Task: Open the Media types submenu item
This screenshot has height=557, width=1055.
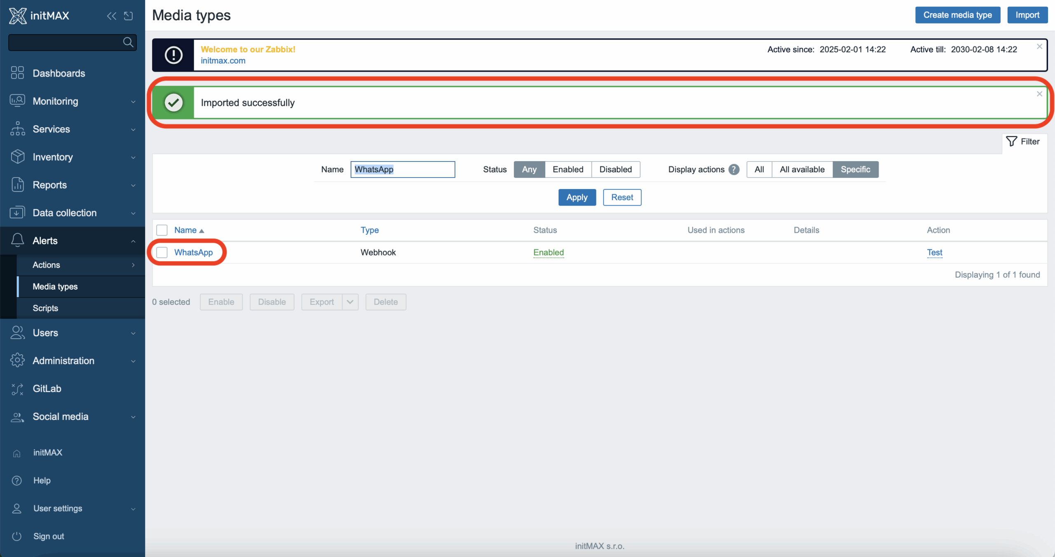Action: [81, 286]
